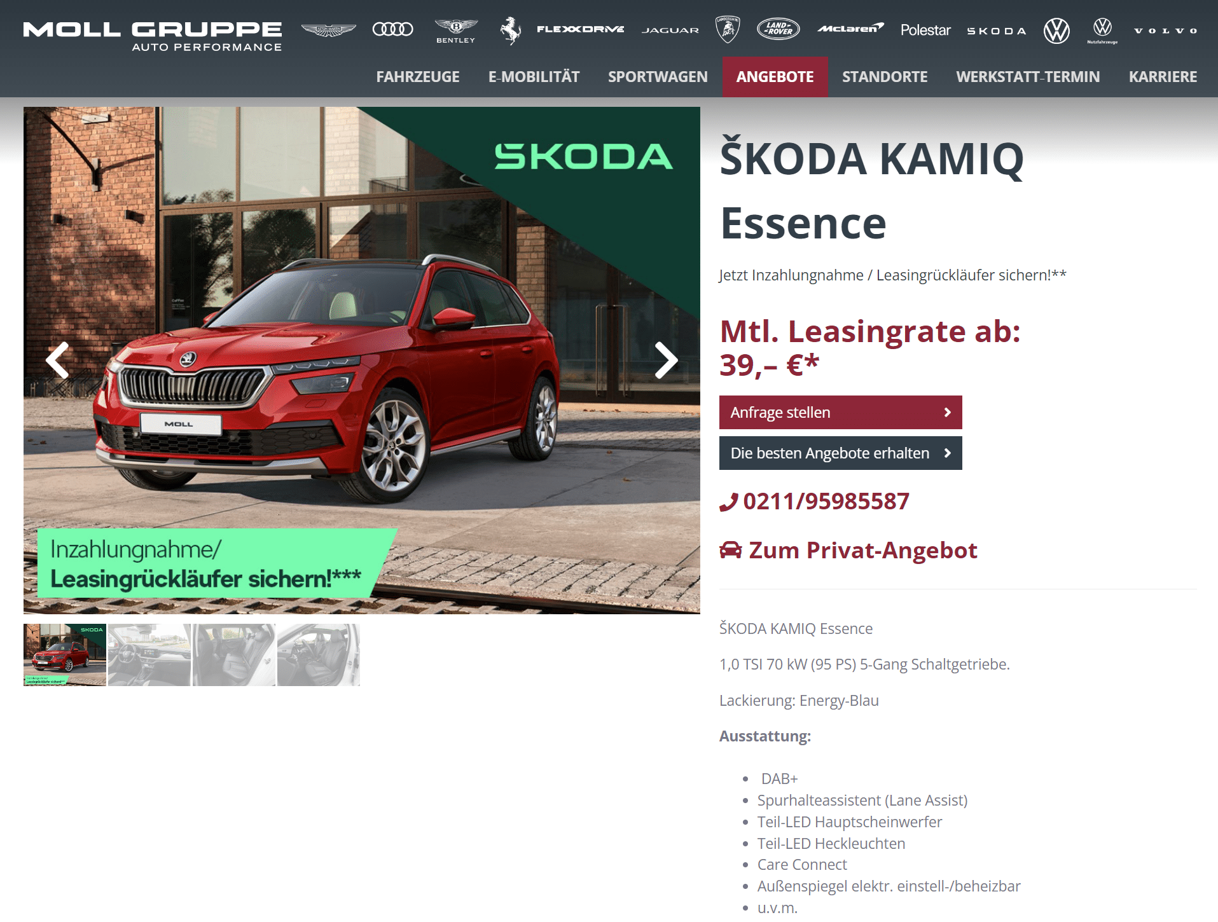Image resolution: width=1218 pixels, height=922 pixels.
Task: Click the Moll Gruppe home logo
Action: click(153, 36)
